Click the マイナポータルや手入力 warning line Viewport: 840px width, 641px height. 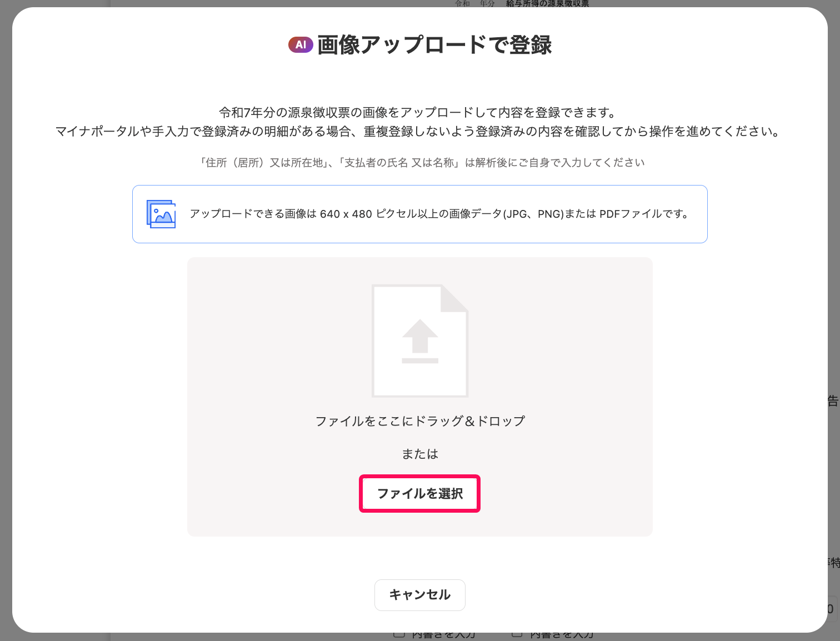tap(419, 132)
